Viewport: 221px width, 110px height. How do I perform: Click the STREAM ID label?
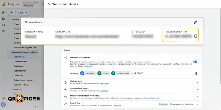point(138,32)
